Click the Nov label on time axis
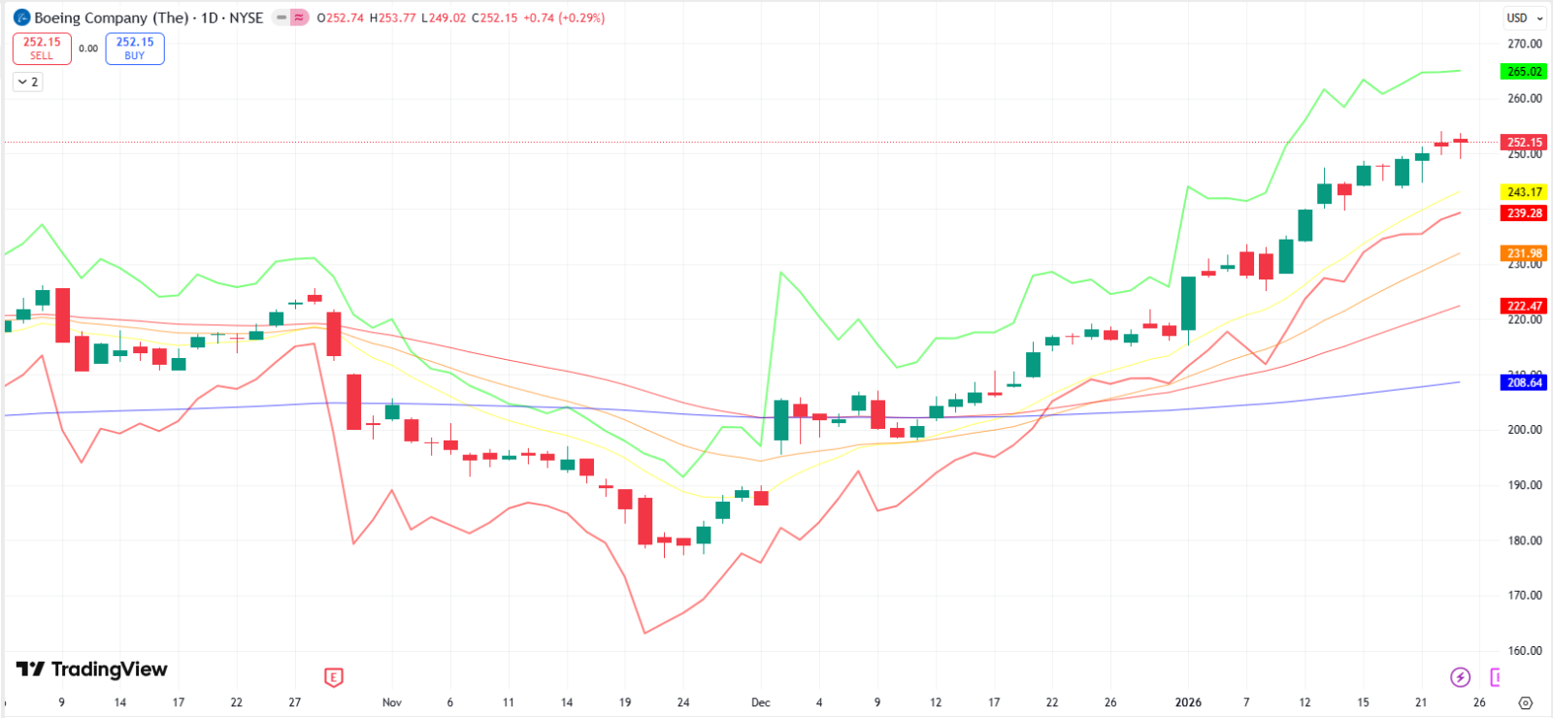Viewport: 1553px width, 718px height. [392, 702]
